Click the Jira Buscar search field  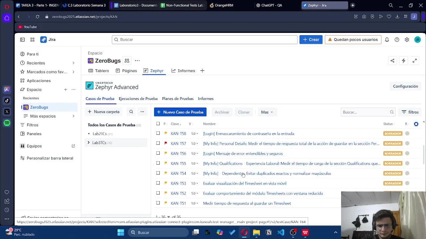204,40
